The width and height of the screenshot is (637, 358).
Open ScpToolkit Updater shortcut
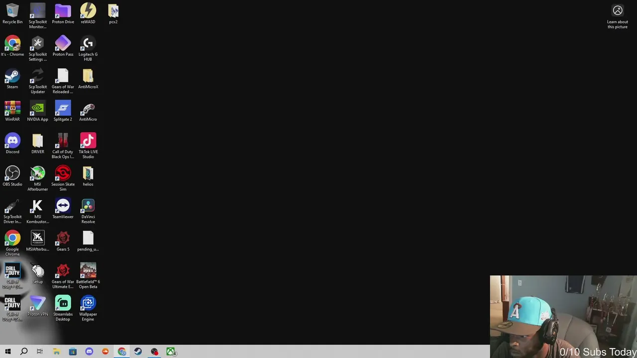38,81
